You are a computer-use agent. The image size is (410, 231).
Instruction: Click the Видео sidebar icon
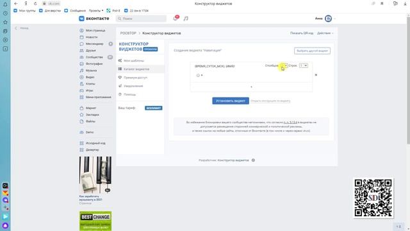81,77
